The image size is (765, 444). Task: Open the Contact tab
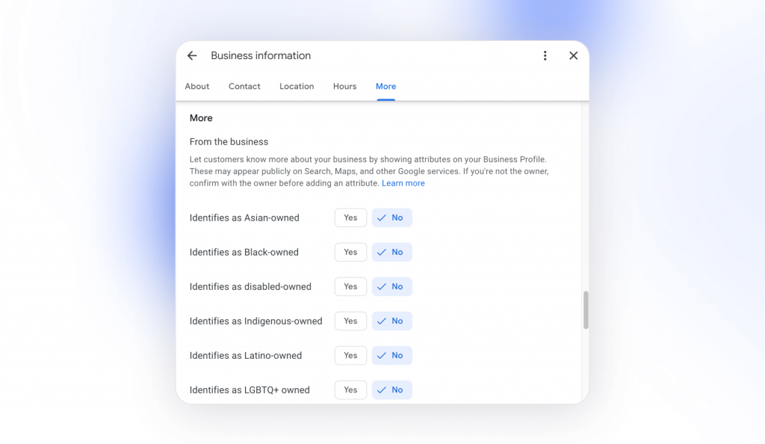click(244, 87)
